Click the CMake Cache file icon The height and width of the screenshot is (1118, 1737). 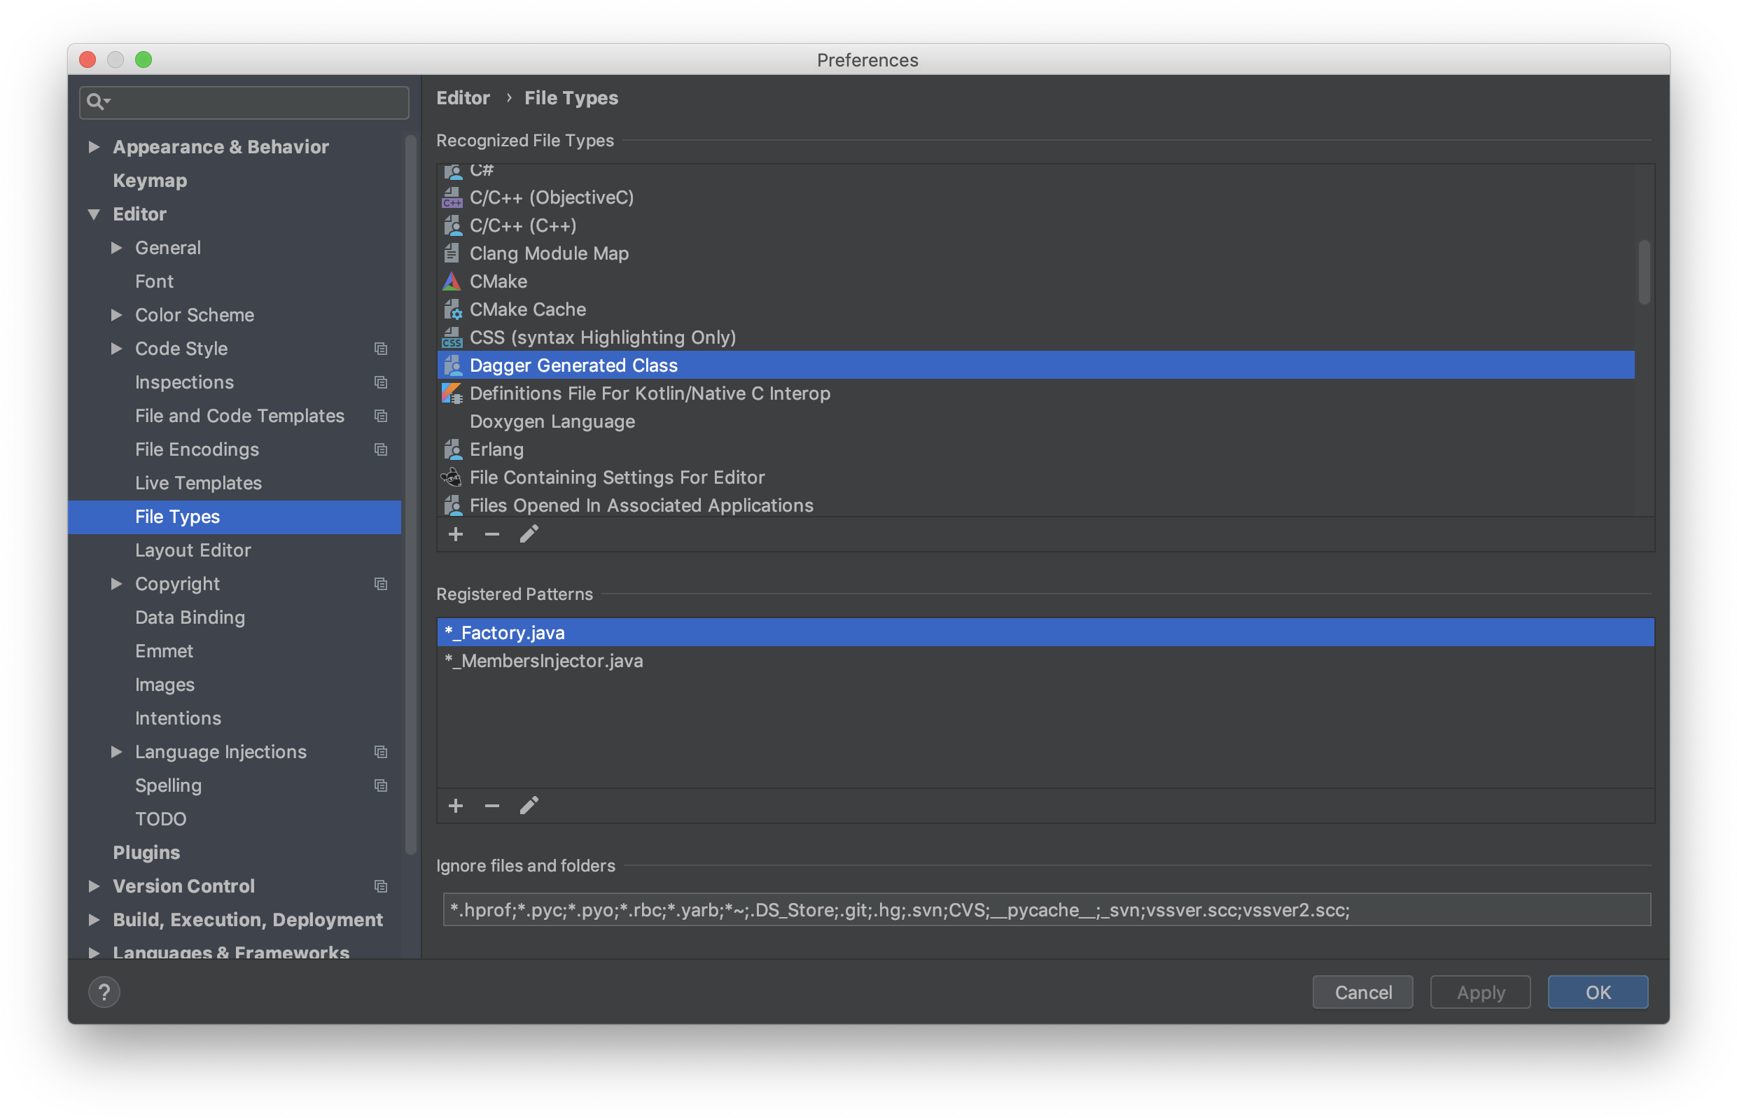(452, 309)
